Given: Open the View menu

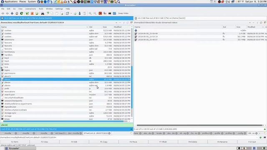Looking at the screenshot, I should [x=20, y=9].
